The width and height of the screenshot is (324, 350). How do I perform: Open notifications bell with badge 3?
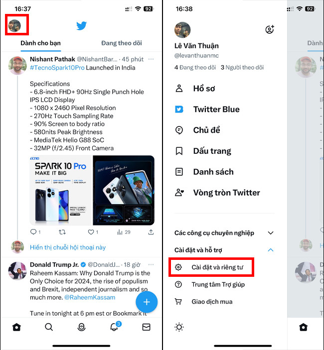point(115,327)
